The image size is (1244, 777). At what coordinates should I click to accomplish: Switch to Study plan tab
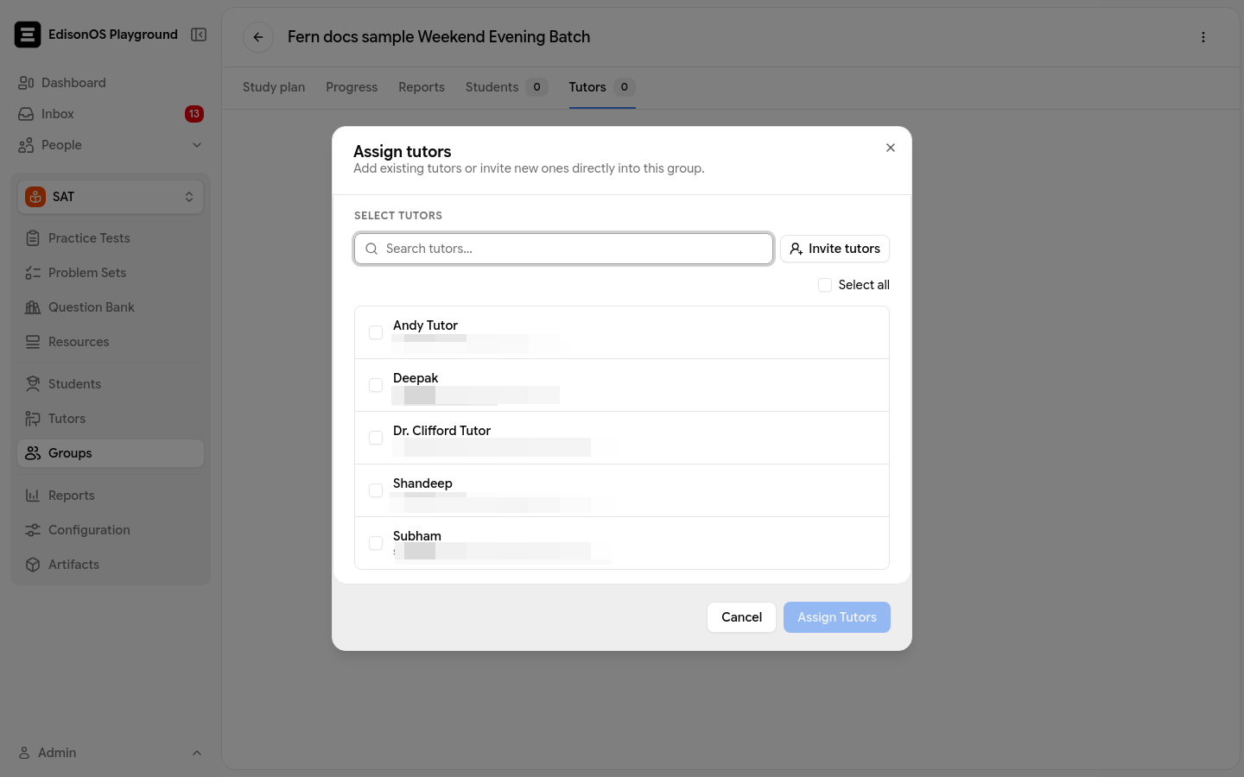(x=274, y=87)
